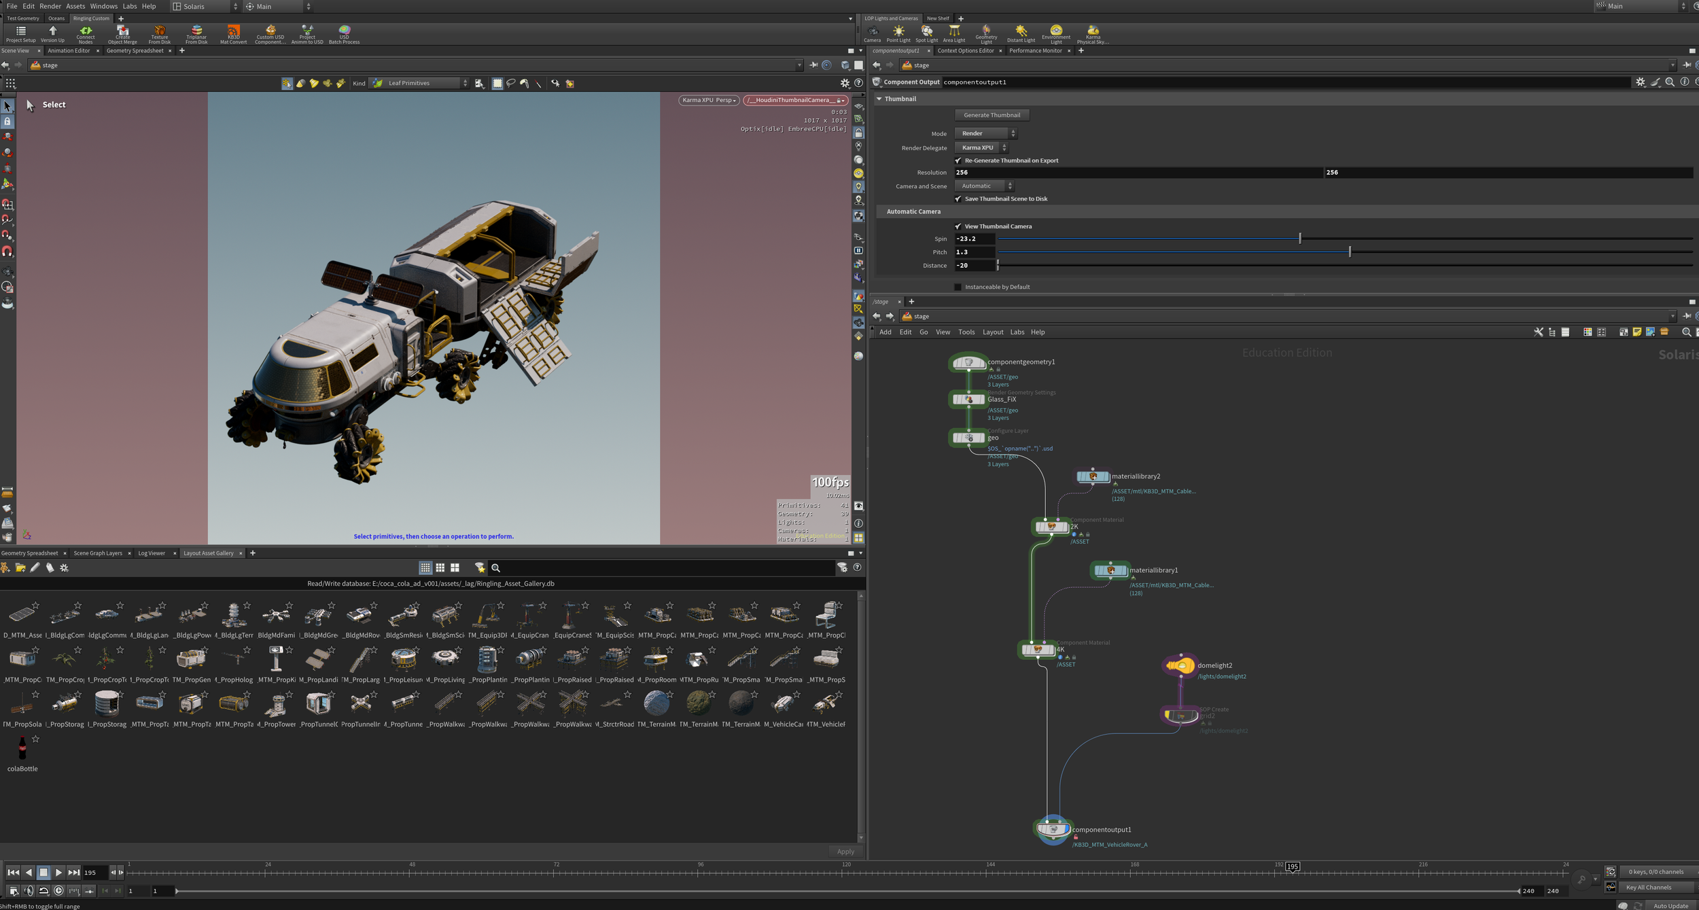
Task: Open the Labs menu in the top menu bar
Action: click(x=129, y=6)
